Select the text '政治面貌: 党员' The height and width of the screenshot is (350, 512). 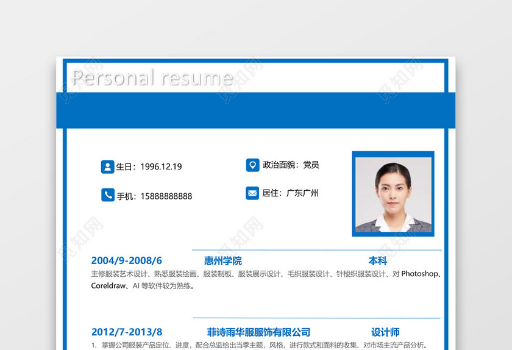point(291,165)
